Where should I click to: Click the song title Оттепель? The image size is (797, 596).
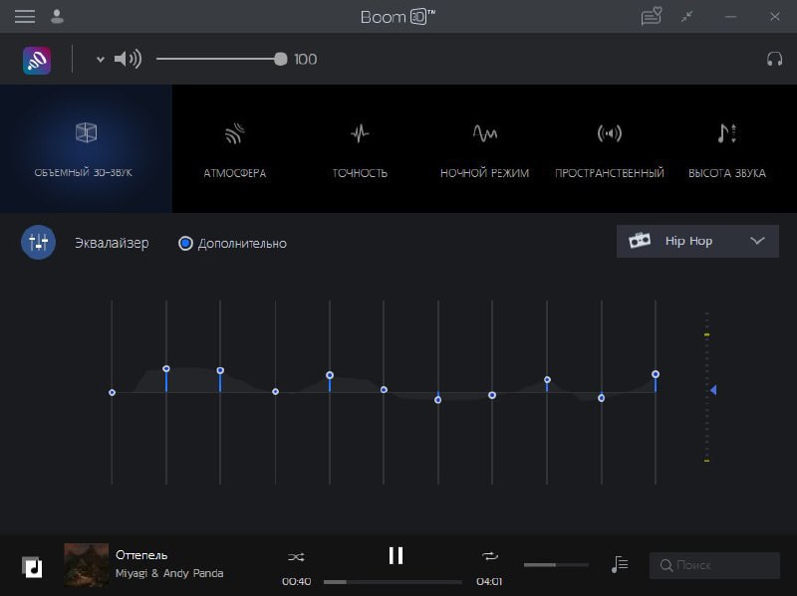tap(141, 555)
